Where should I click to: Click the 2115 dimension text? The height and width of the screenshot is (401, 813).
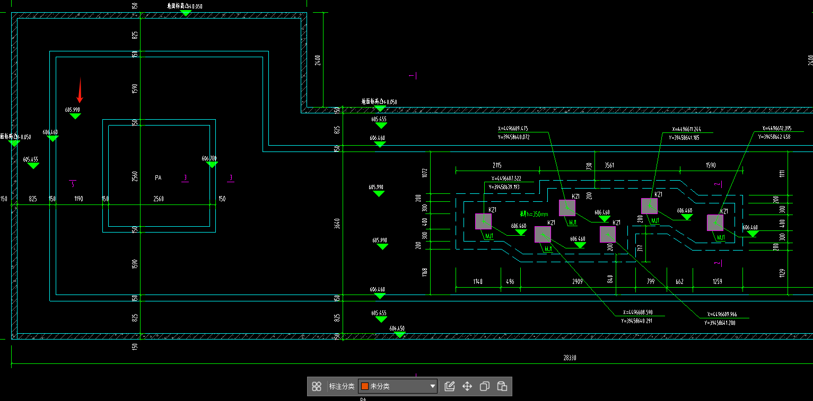[x=497, y=165]
